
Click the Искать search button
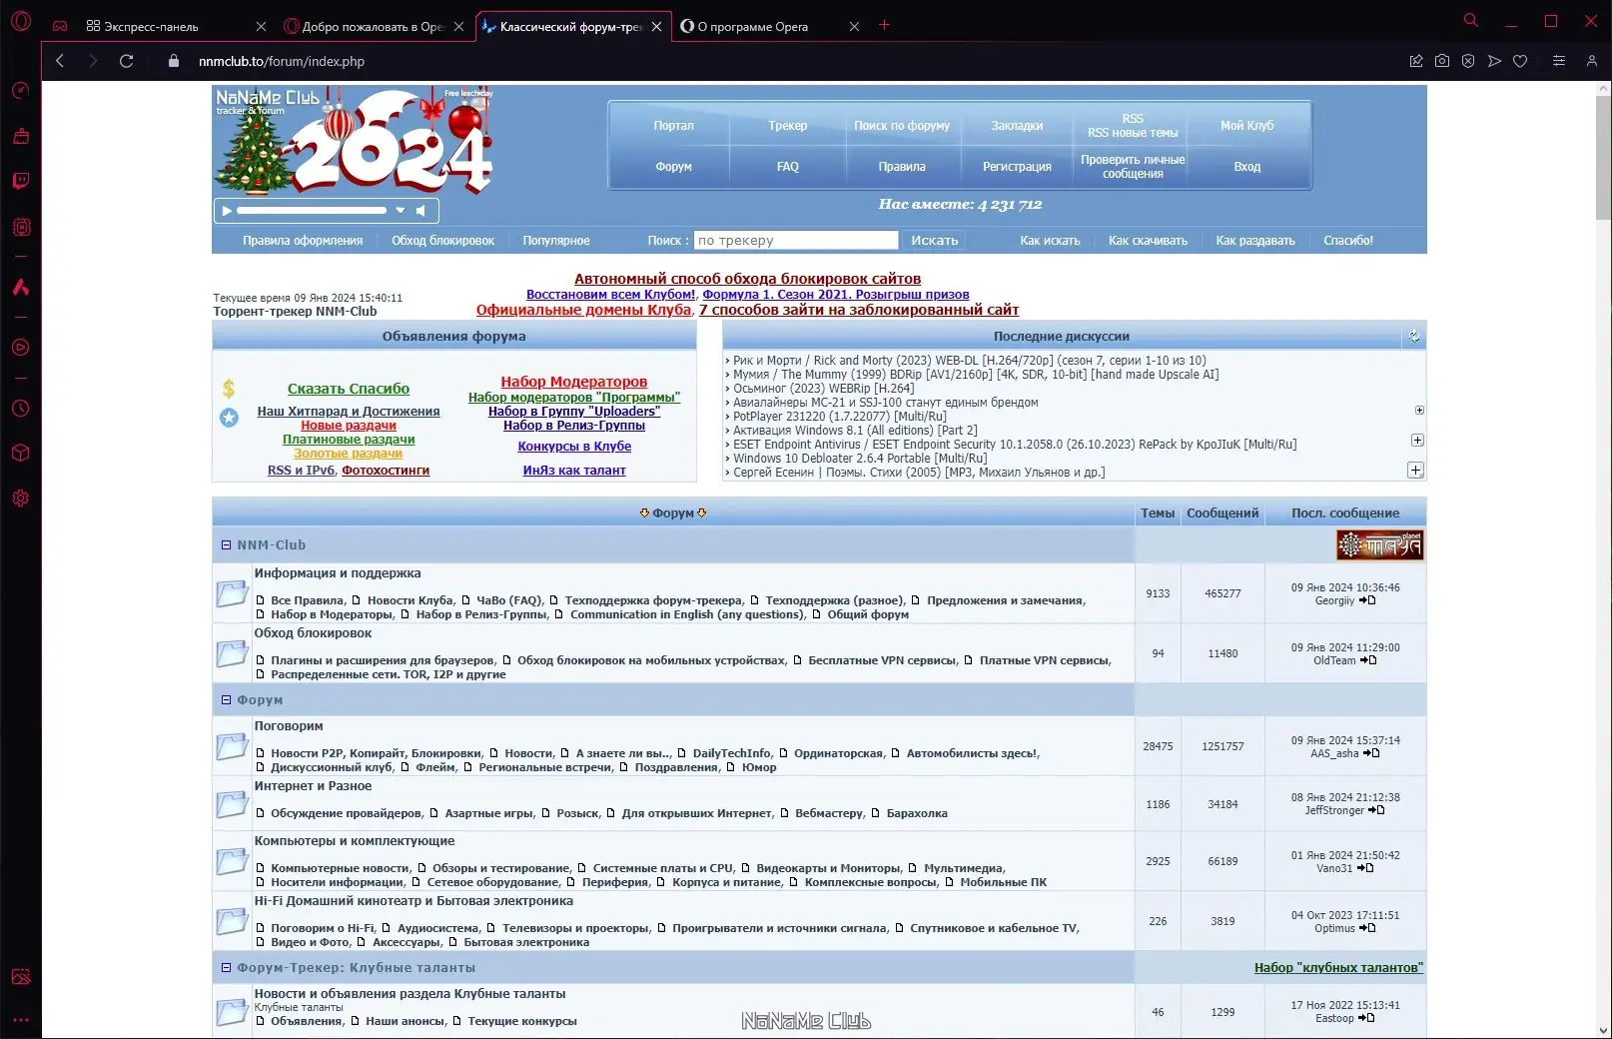(935, 241)
